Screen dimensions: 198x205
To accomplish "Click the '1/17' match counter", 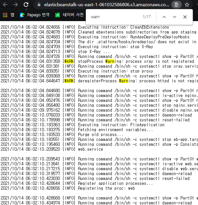I will pos(147,17).
